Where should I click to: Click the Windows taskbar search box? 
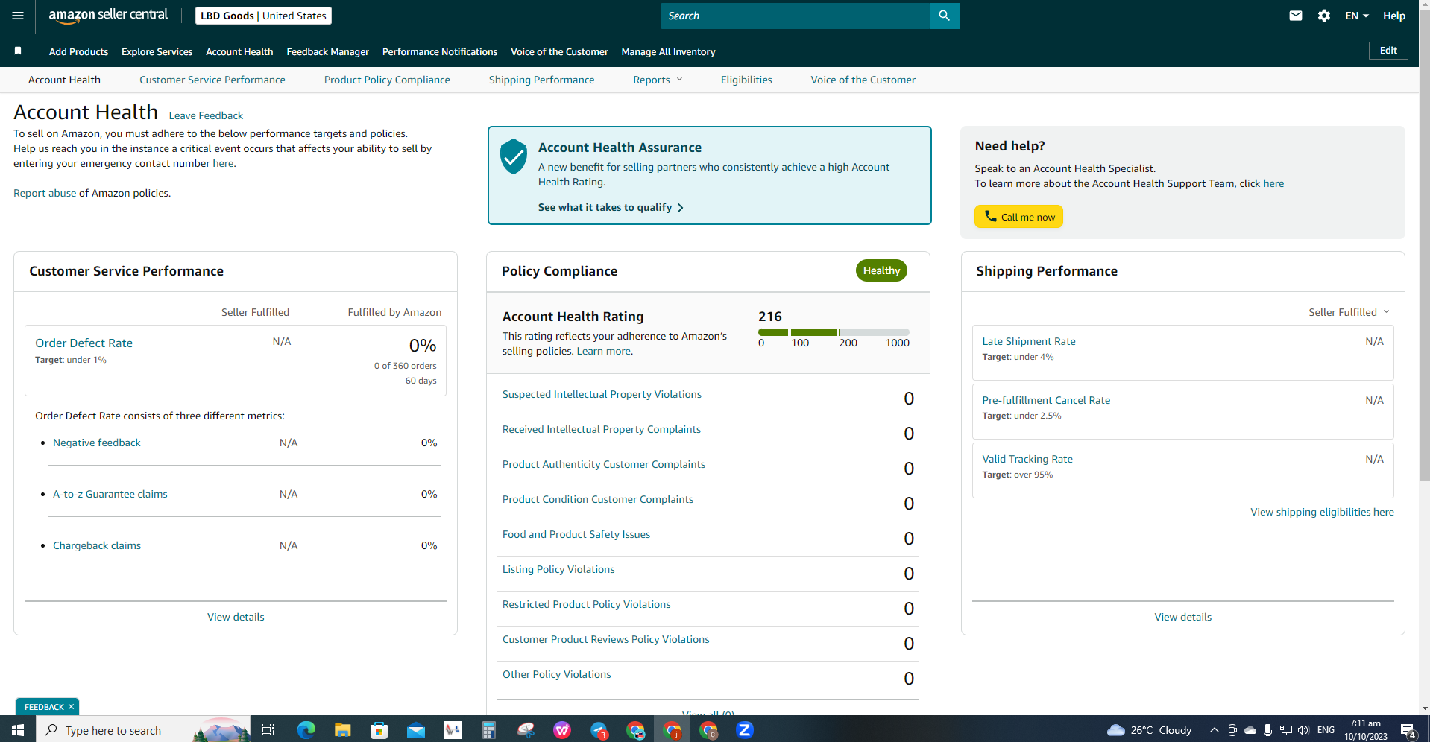click(143, 730)
